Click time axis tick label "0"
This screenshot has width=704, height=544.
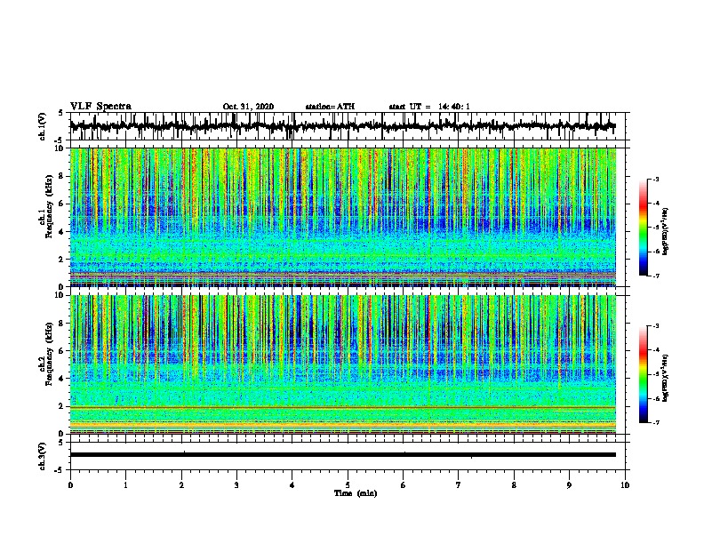70,485
